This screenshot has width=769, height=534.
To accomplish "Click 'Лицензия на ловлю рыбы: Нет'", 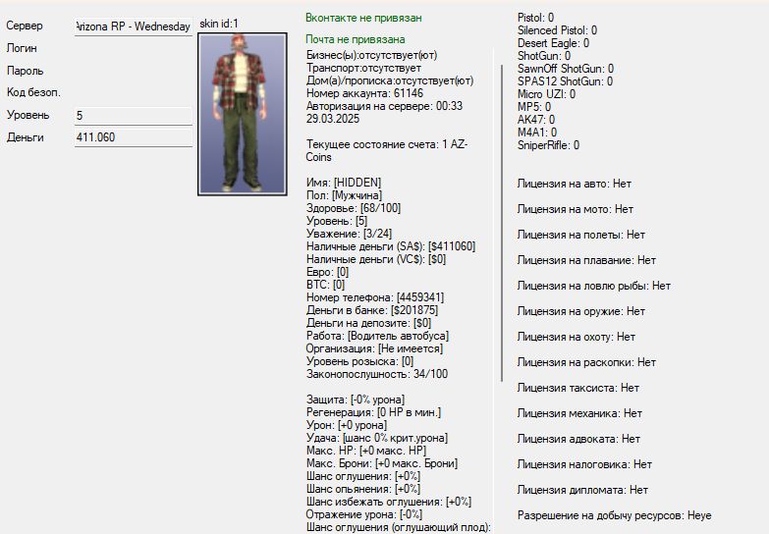I will click(x=594, y=286).
